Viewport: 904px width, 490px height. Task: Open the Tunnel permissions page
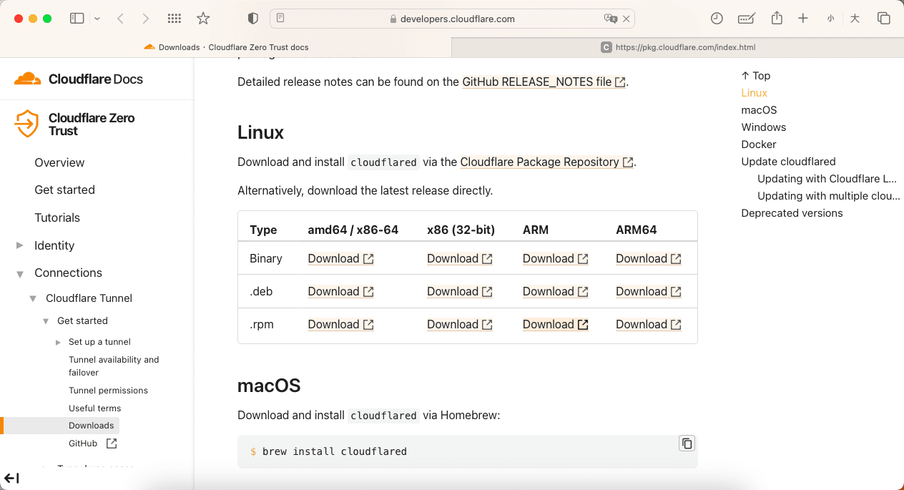108,391
